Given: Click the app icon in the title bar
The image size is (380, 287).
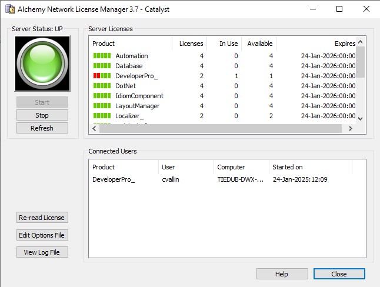Looking at the screenshot, I should point(10,9).
